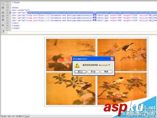The width and height of the screenshot is (157, 118).
Task: Click line number 21 in the gutter
Action: pyautogui.click(x=7, y=13)
